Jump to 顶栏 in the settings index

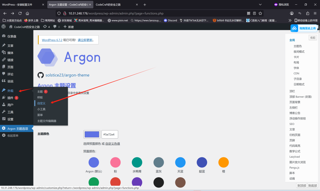pyautogui.click(x=292, y=91)
